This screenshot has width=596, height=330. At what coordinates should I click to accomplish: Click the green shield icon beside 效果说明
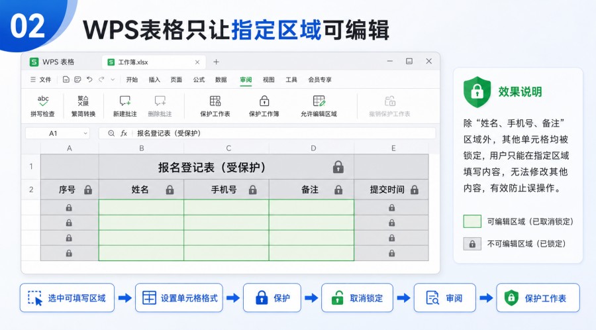pos(477,91)
